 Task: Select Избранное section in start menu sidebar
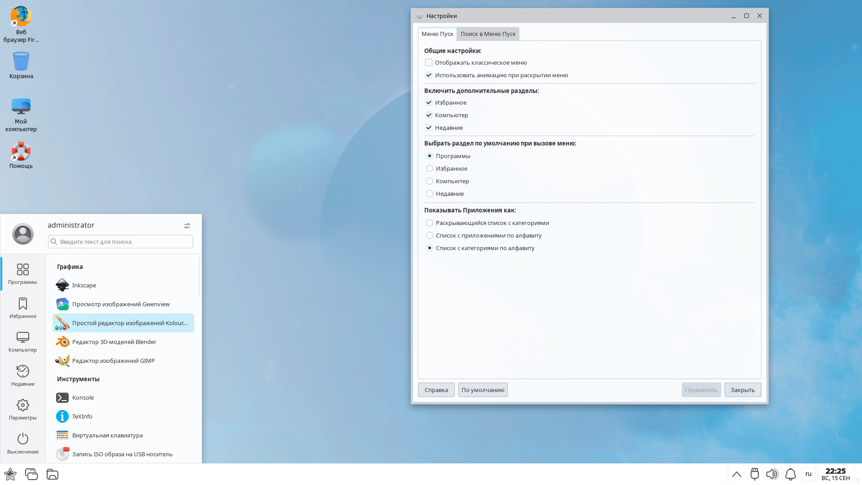[x=23, y=308]
